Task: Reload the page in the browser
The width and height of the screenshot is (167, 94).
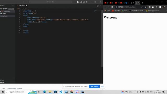Action: click(112, 7)
